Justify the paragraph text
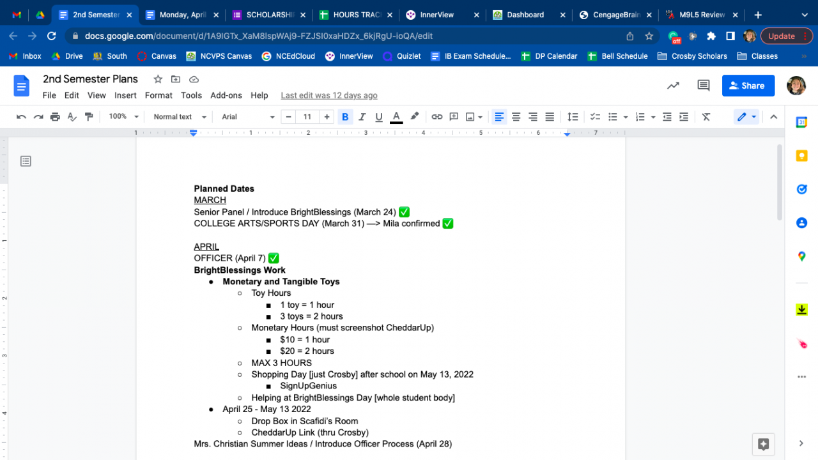 [550, 117]
